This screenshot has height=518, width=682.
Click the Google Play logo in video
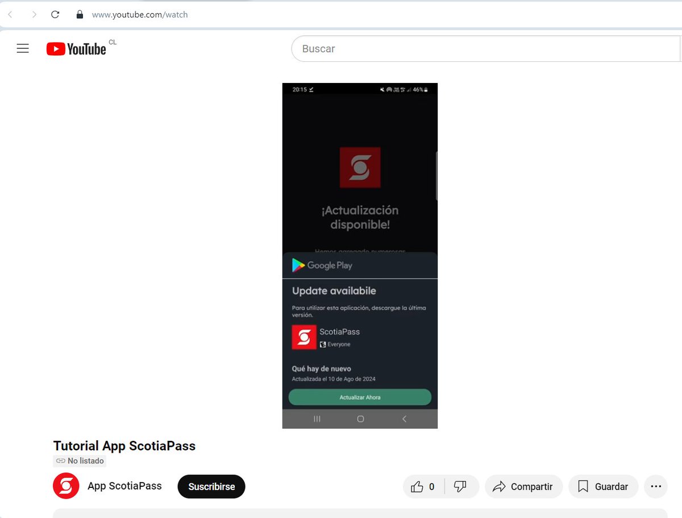pyautogui.click(x=322, y=265)
